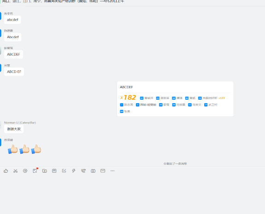Click the @ mention icon
The image size is (265, 214).
pyautogui.click(x=25, y=171)
